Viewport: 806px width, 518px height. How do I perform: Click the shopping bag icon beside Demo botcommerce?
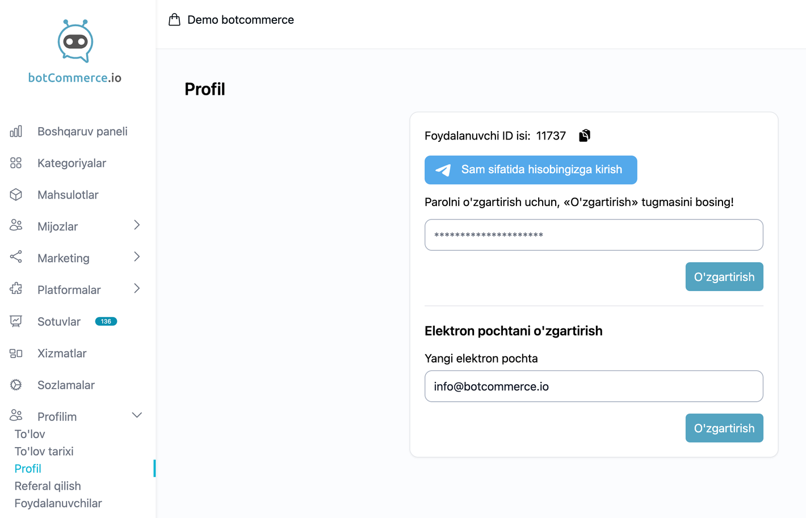(174, 20)
